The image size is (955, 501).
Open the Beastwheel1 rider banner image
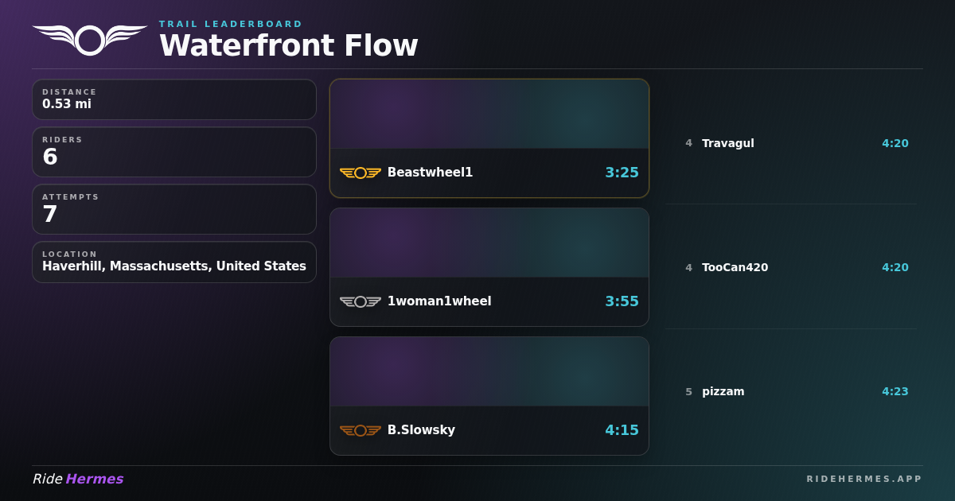pos(489,114)
